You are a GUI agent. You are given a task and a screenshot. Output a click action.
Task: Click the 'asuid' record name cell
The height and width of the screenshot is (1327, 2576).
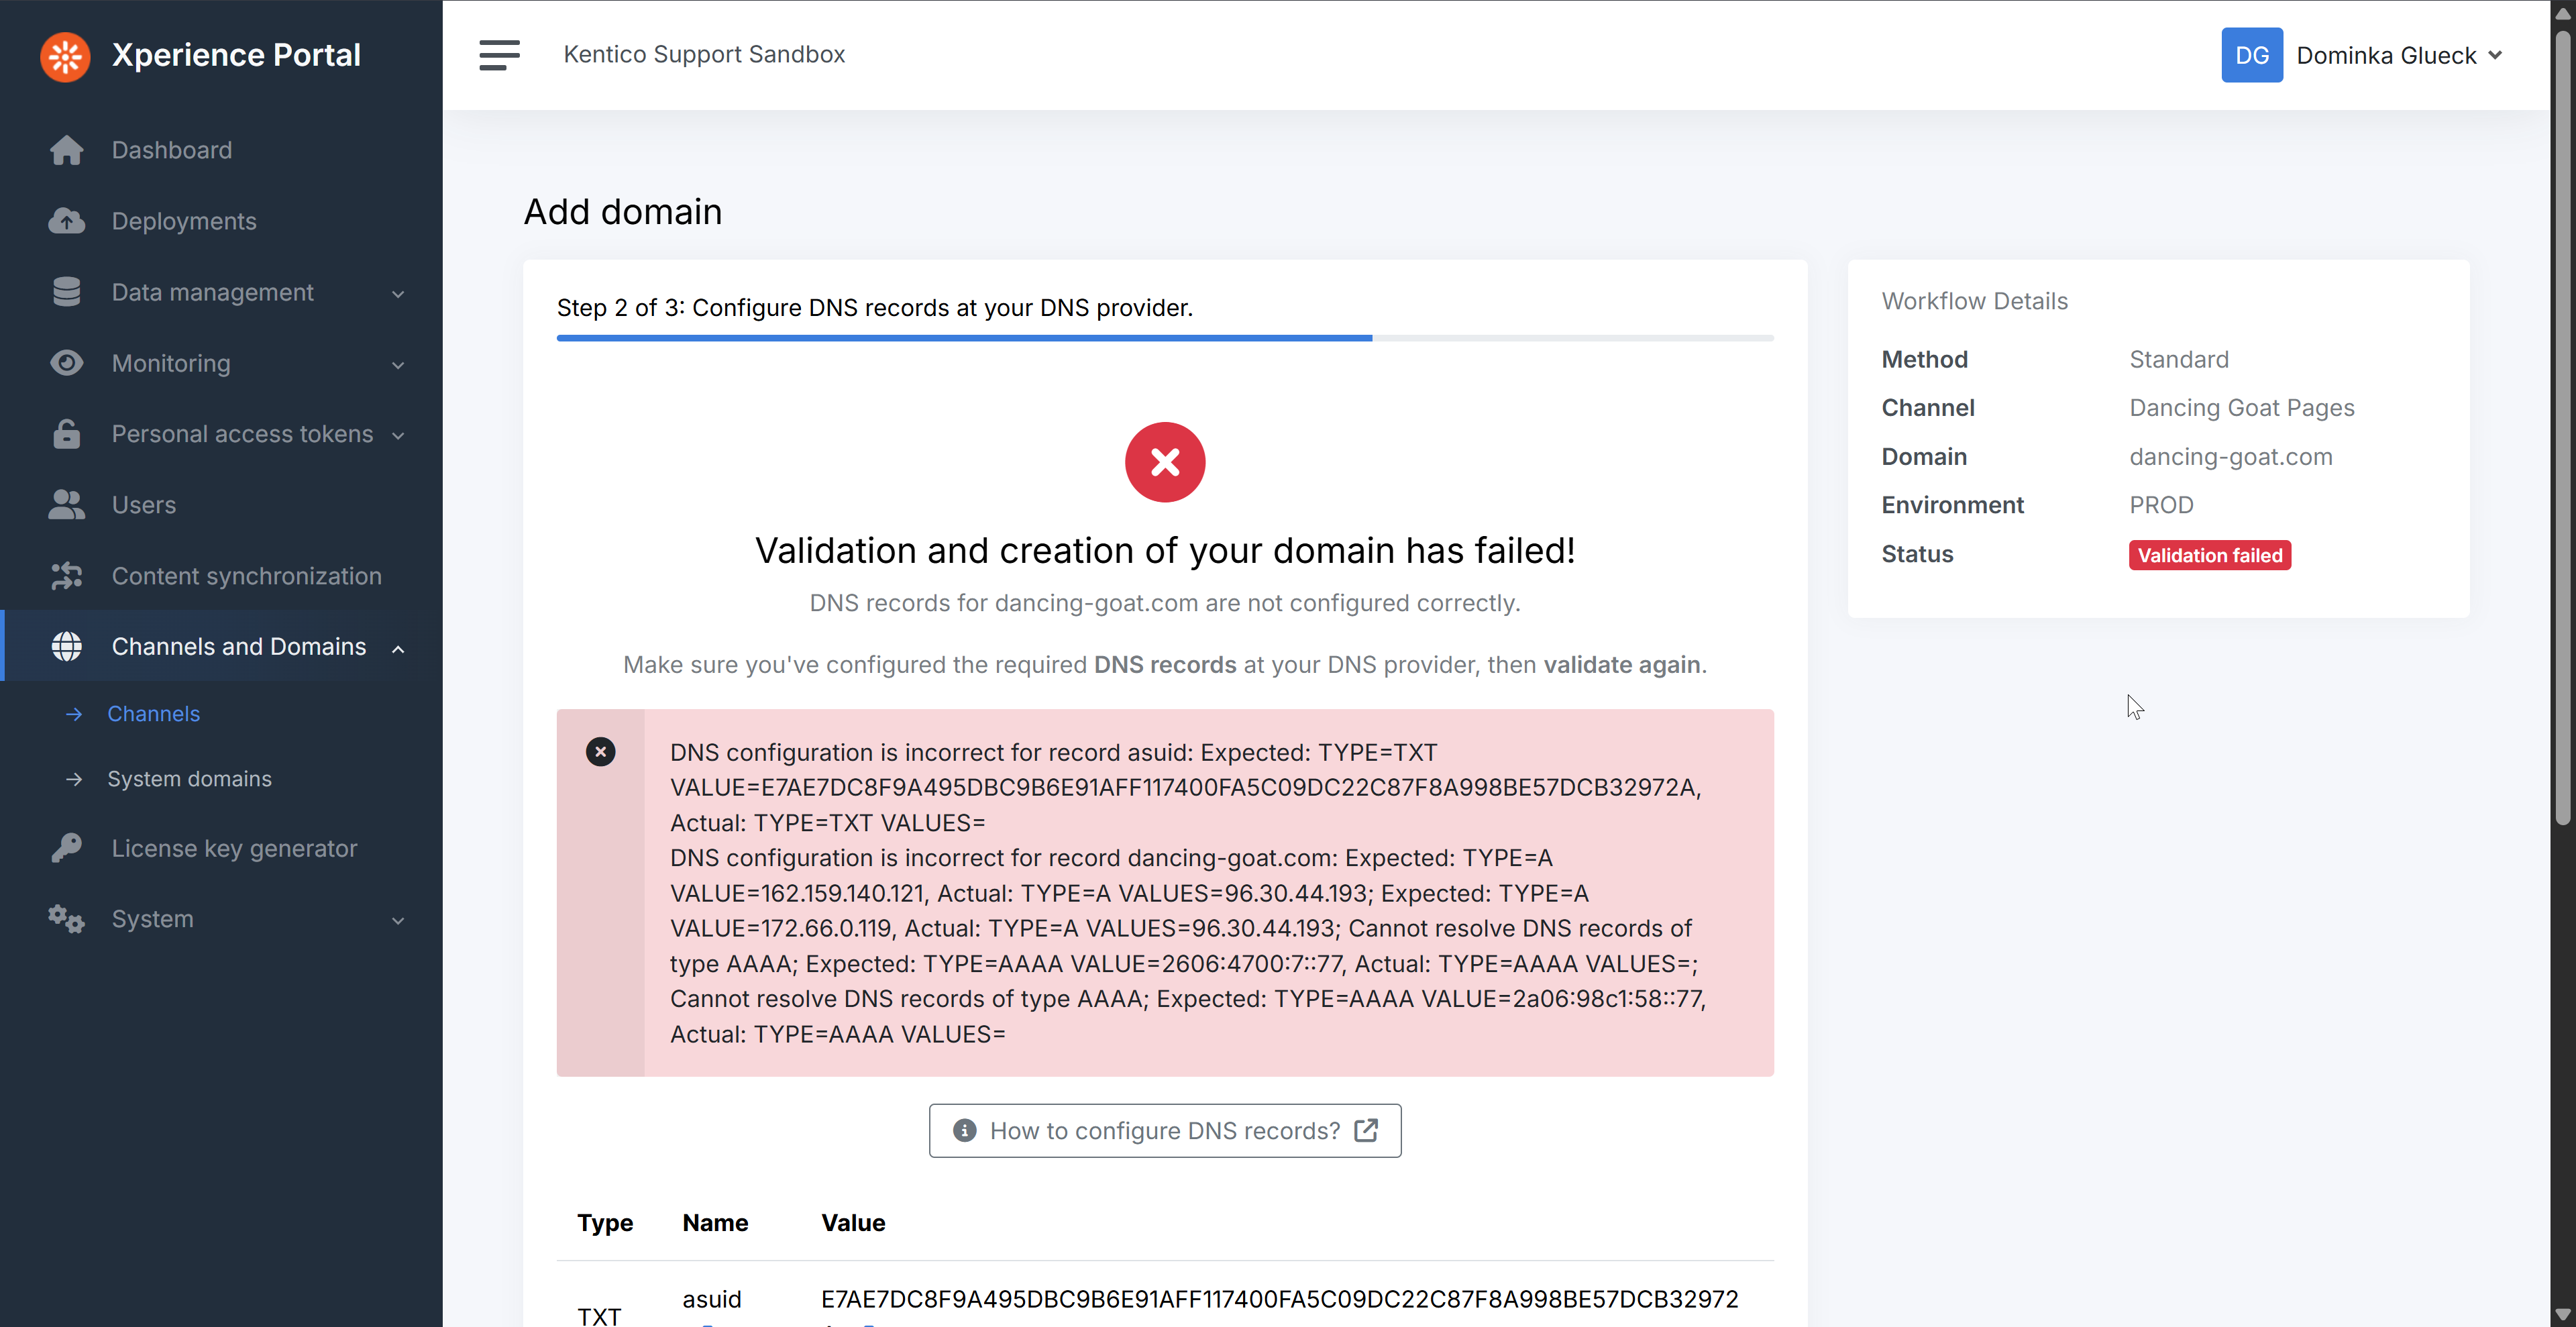click(712, 1299)
